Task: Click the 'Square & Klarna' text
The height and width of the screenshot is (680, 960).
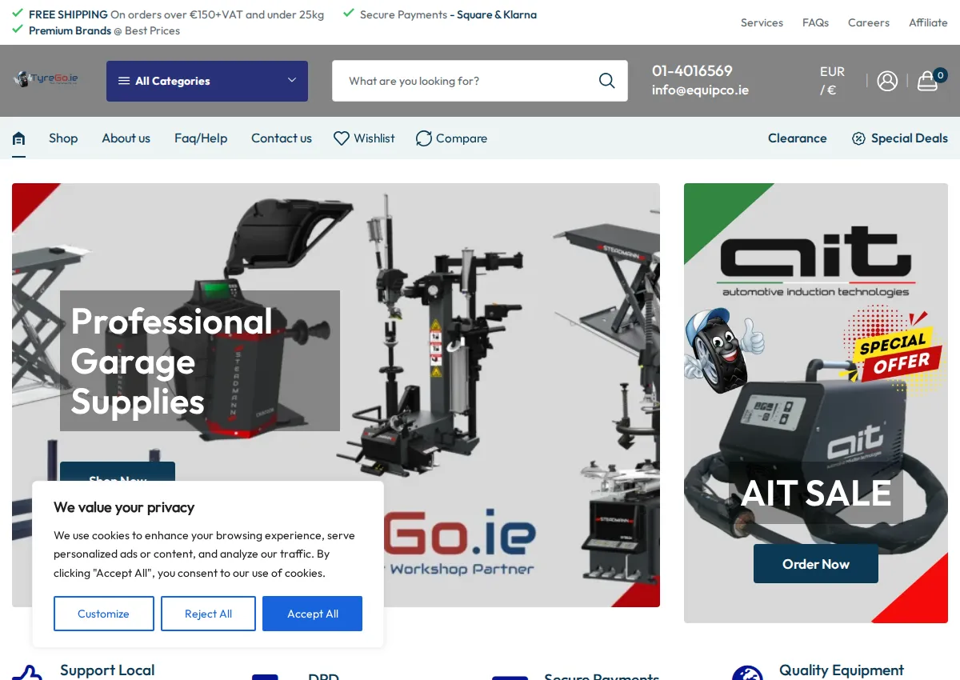Action: coord(497,14)
